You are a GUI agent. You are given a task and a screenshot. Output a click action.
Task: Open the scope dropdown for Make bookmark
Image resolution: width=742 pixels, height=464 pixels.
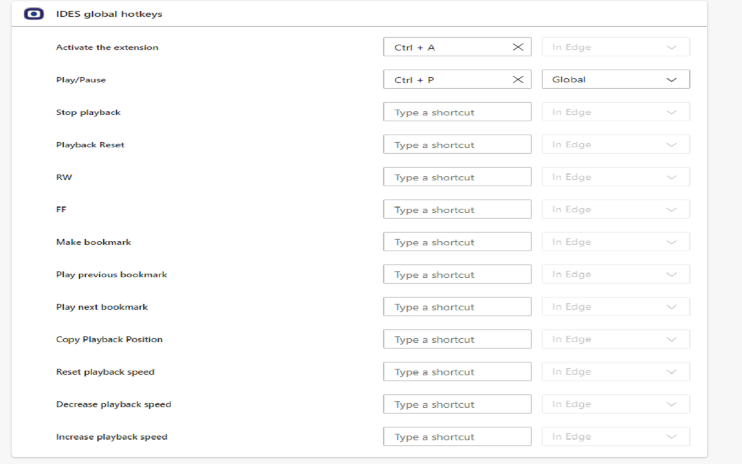(x=616, y=241)
